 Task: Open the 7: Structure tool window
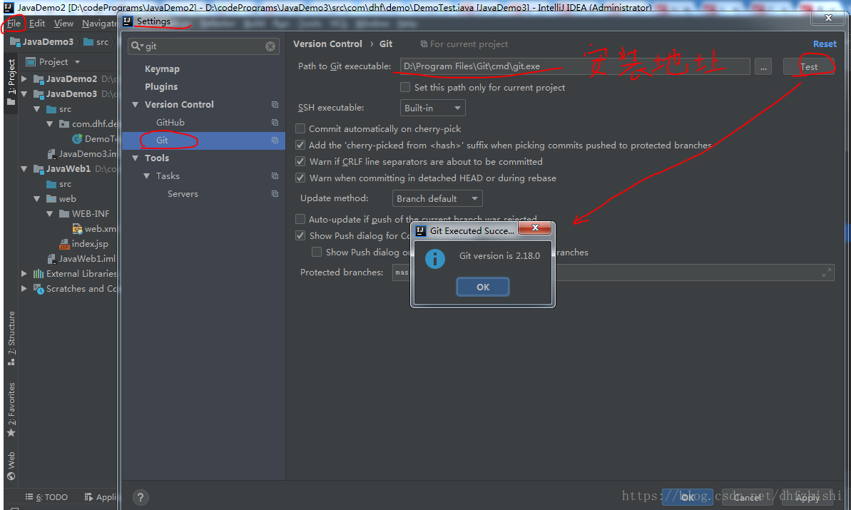(x=11, y=339)
